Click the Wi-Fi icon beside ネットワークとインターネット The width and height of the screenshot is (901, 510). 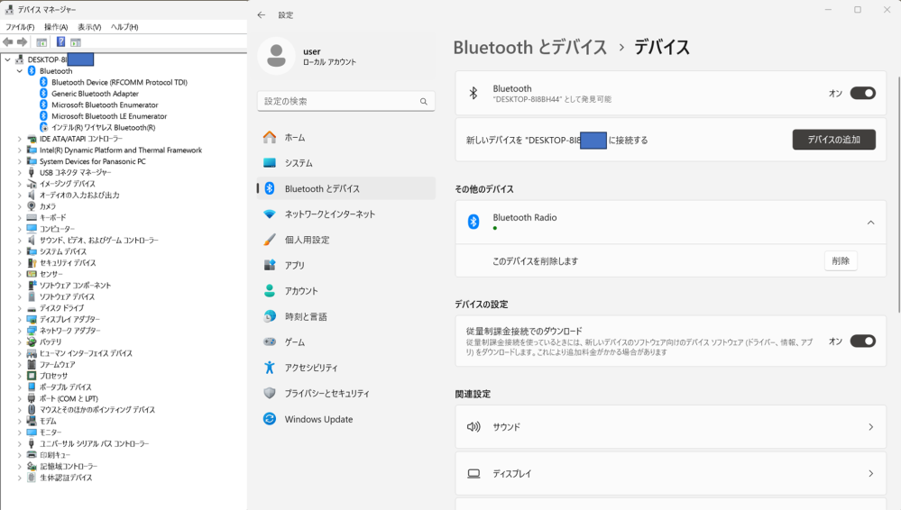tap(270, 214)
